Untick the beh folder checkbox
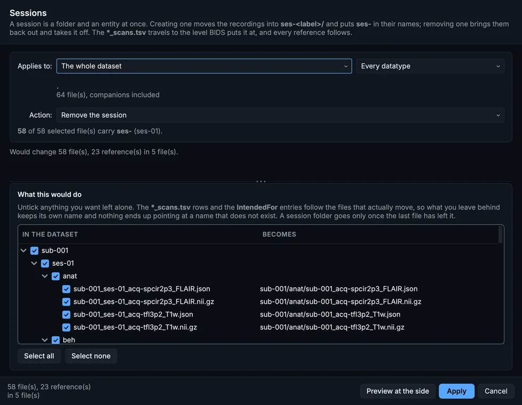522x405 pixels. click(x=55, y=340)
